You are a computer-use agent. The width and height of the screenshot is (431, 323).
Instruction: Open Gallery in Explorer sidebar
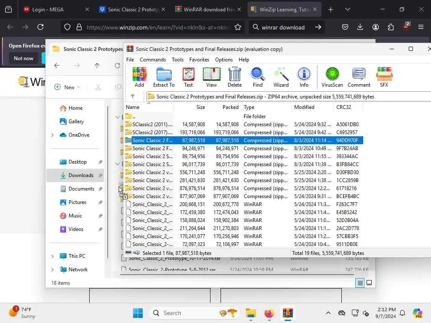pos(75,122)
